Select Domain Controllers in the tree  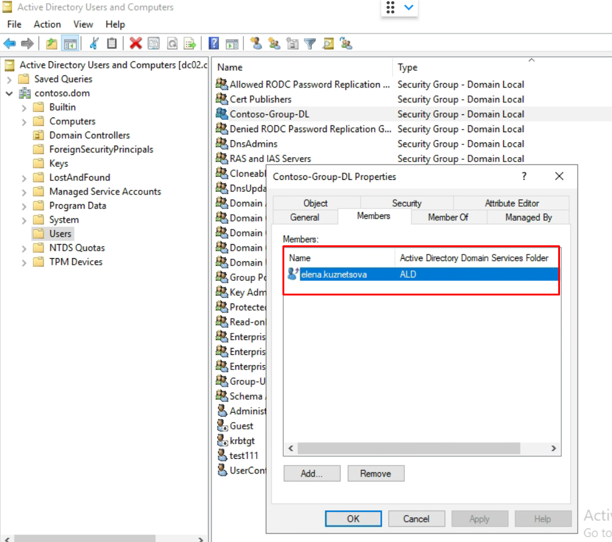tap(89, 135)
